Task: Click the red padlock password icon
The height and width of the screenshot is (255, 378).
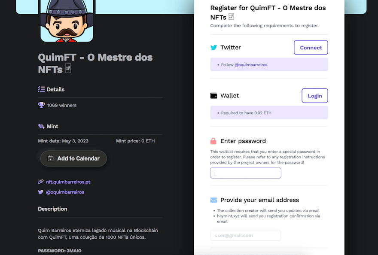Action: tap(213, 141)
